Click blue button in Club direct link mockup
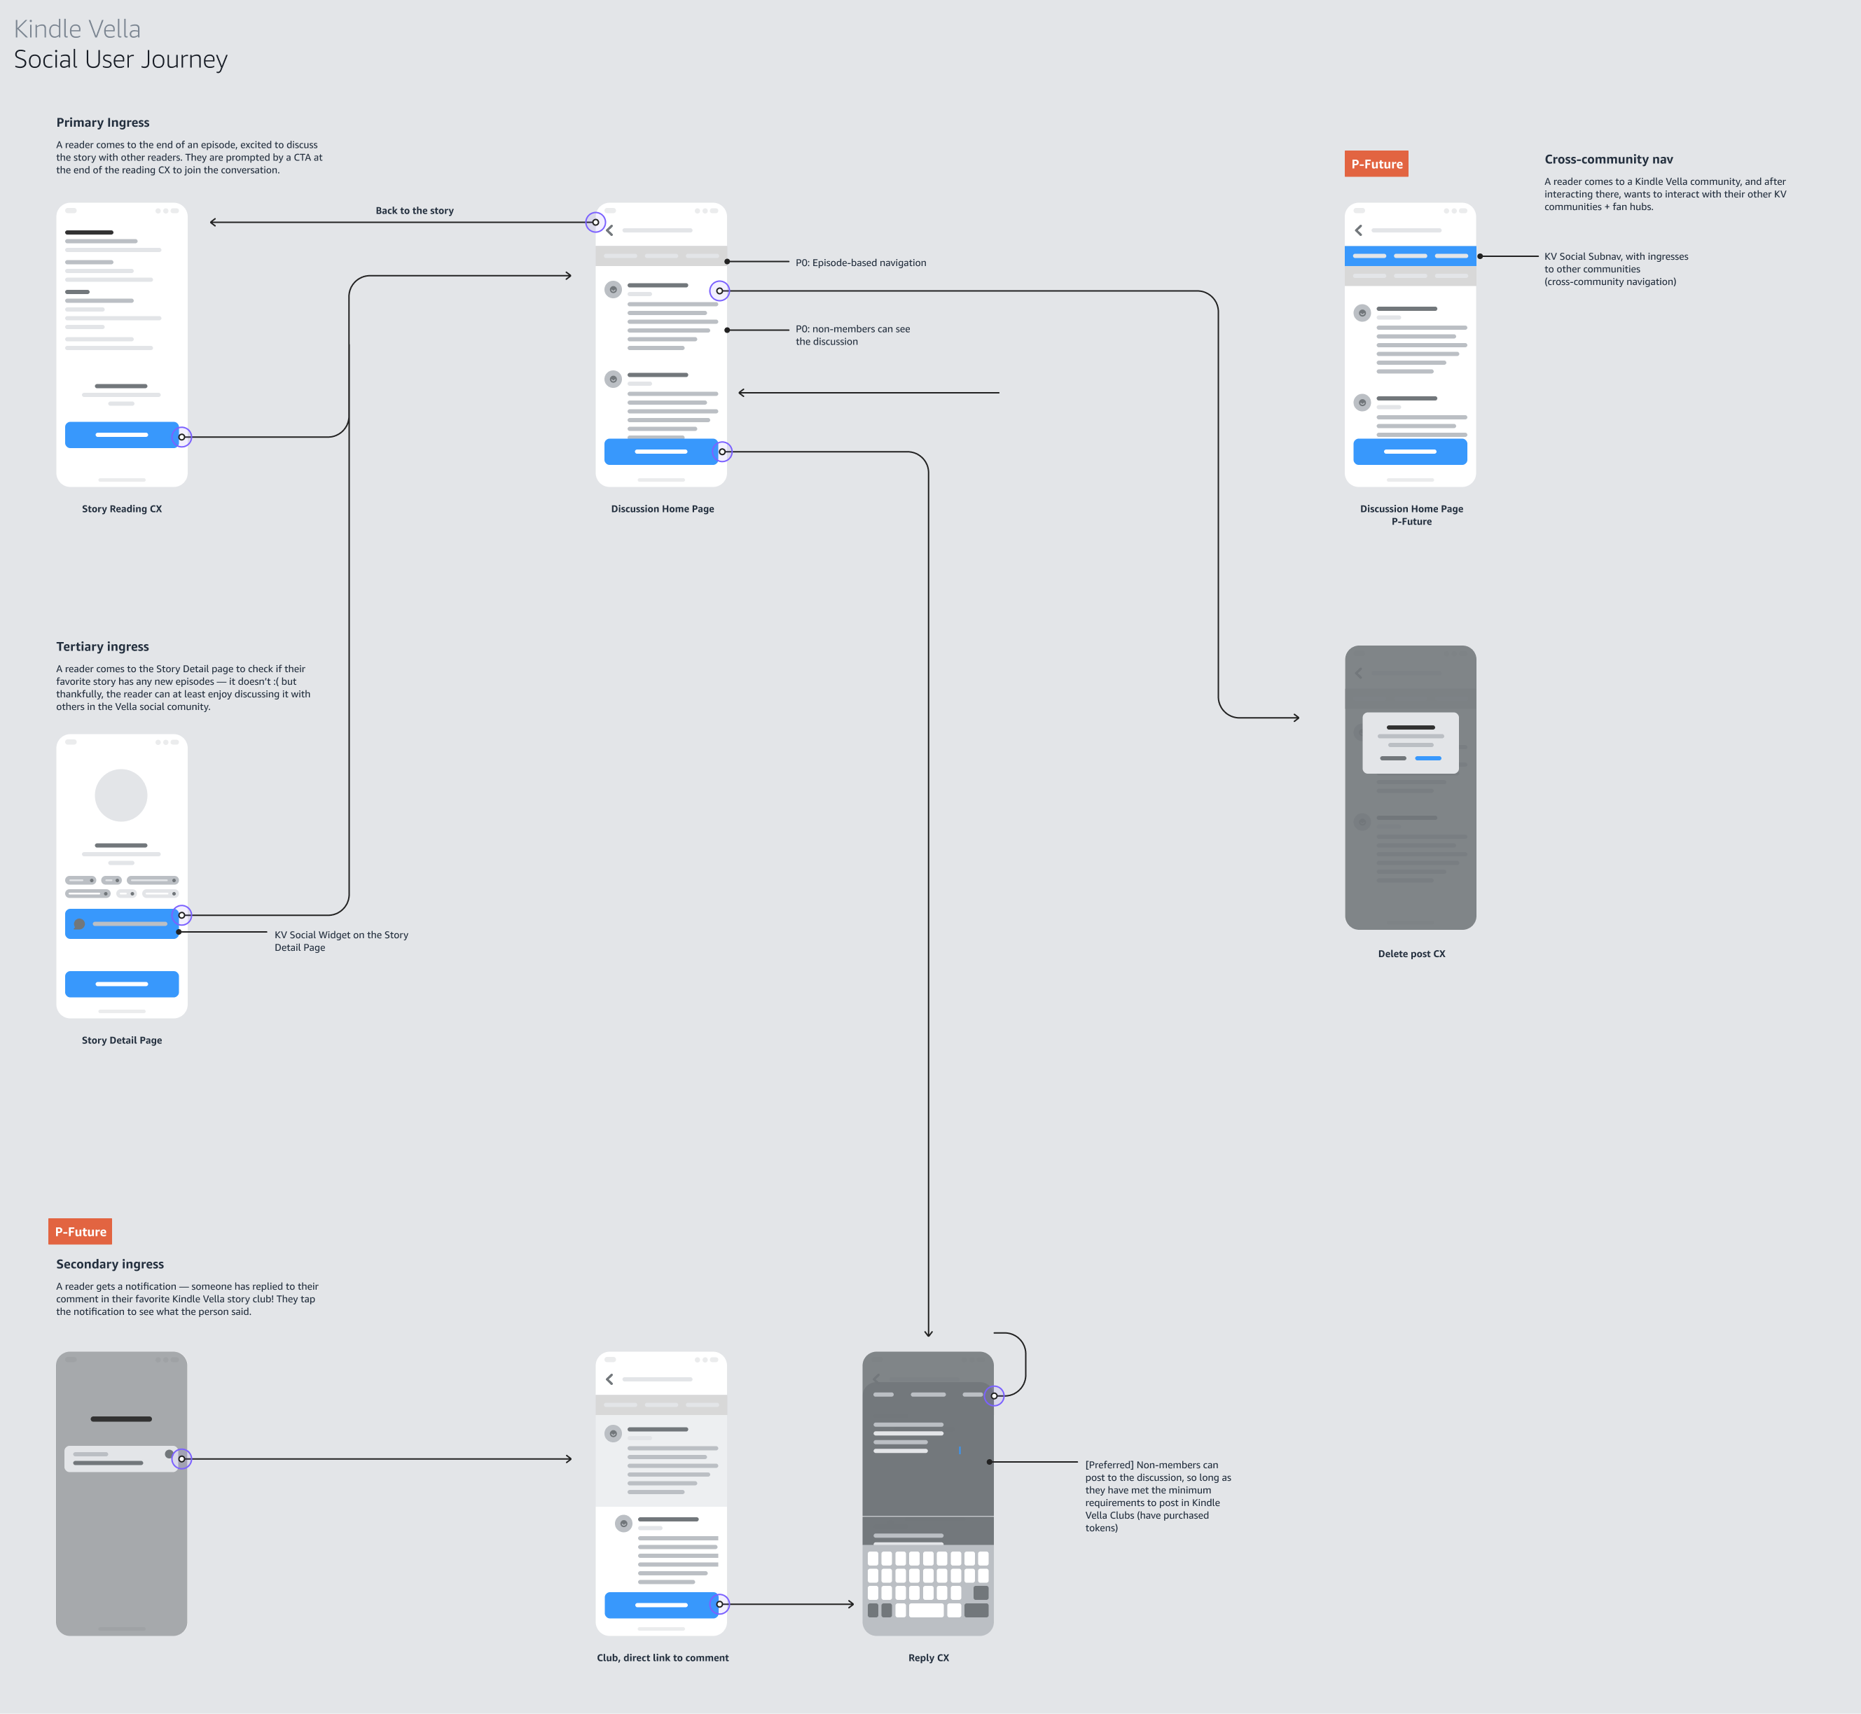The width and height of the screenshot is (1861, 1714). point(661,1605)
